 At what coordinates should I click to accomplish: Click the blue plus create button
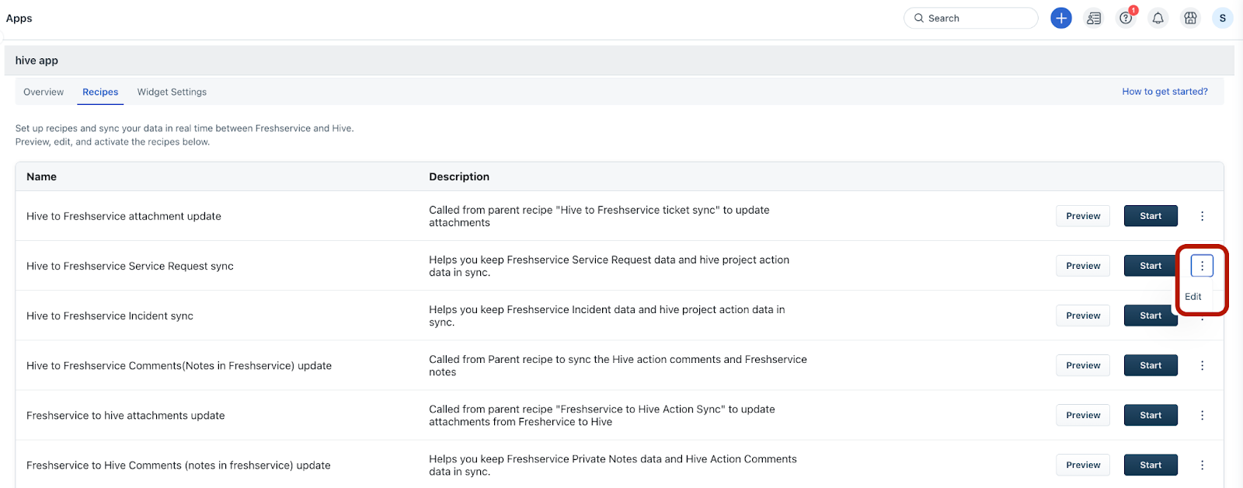1060,18
